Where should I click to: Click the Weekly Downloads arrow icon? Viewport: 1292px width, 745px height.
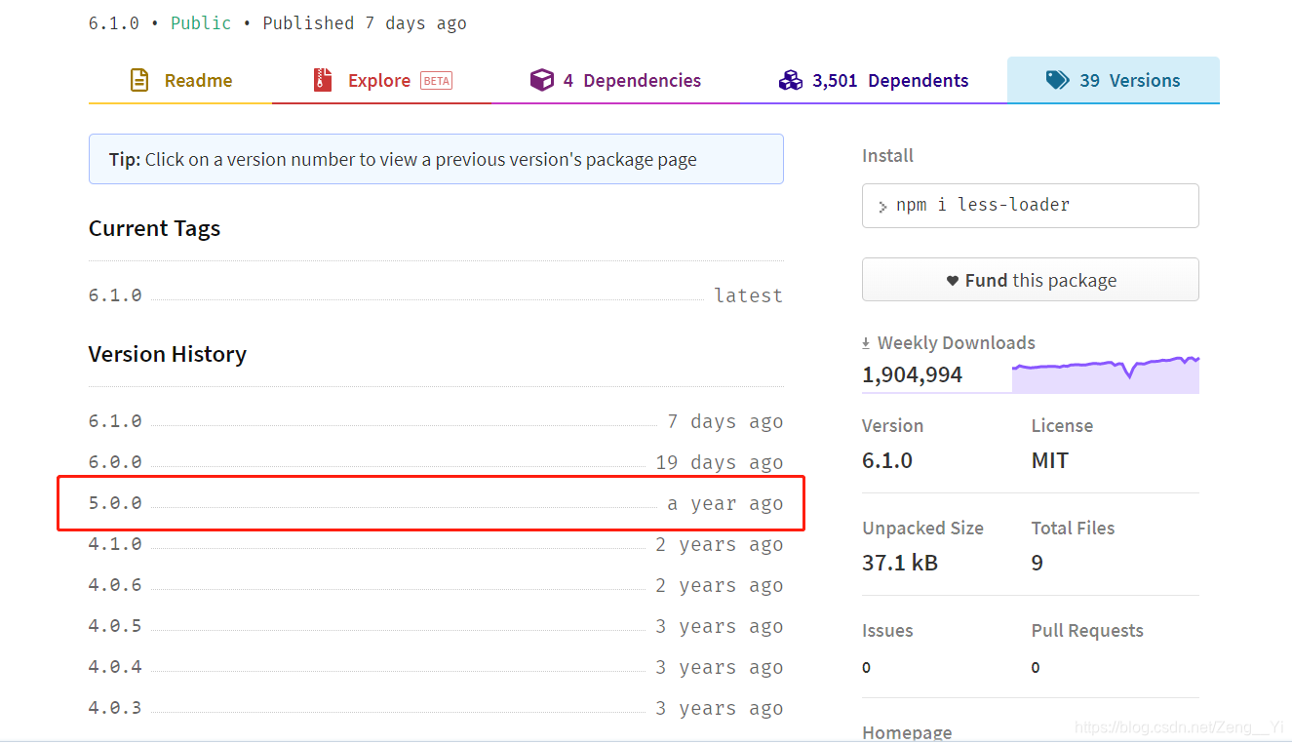point(866,343)
